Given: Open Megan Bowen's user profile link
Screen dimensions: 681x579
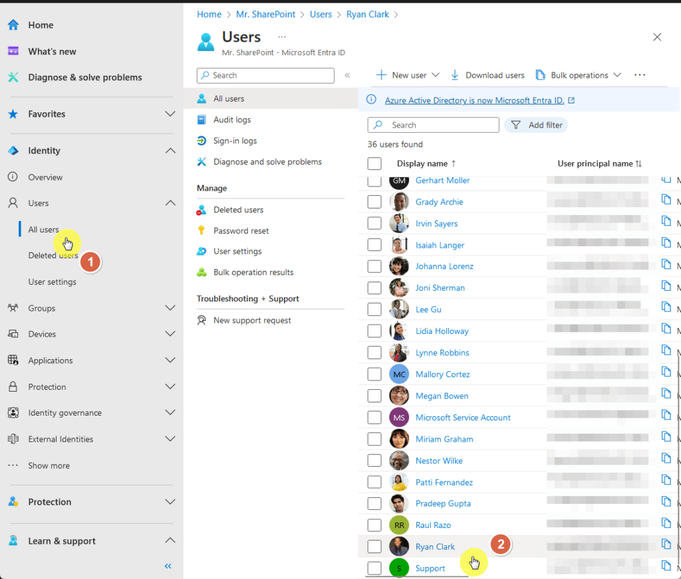Looking at the screenshot, I should click(x=442, y=396).
